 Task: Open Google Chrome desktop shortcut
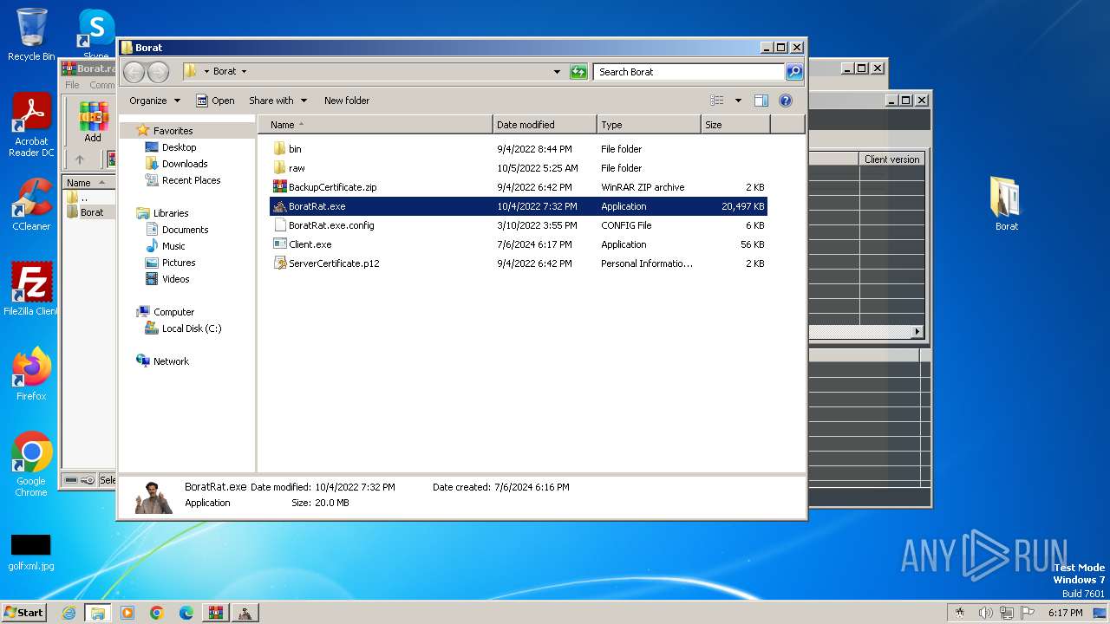(x=31, y=465)
